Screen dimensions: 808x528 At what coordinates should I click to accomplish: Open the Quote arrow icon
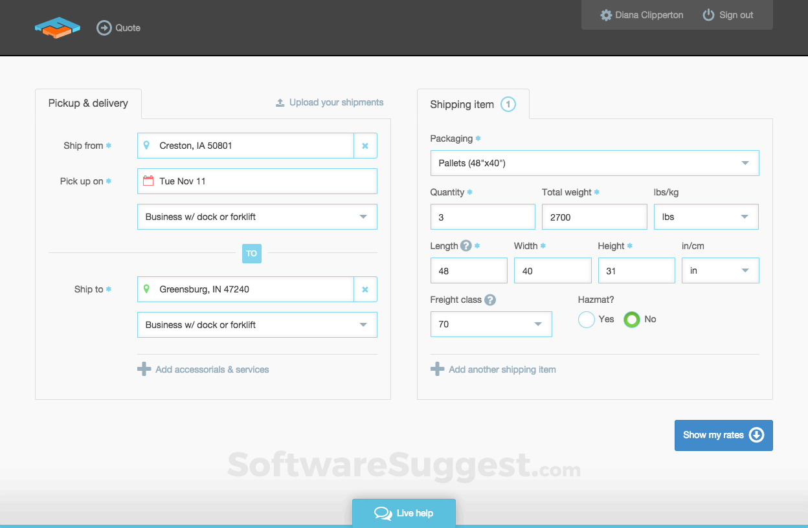104,27
